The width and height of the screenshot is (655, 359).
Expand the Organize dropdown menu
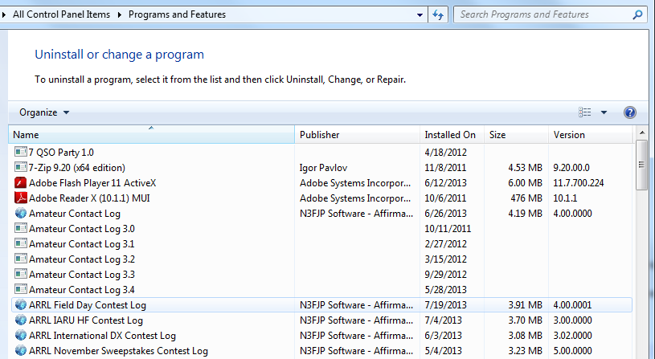(44, 112)
